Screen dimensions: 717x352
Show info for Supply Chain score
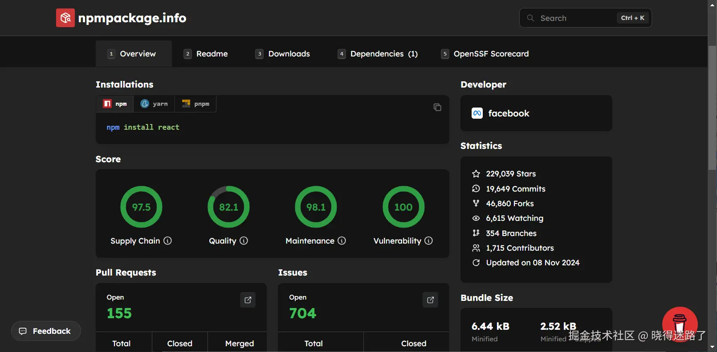(x=167, y=240)
